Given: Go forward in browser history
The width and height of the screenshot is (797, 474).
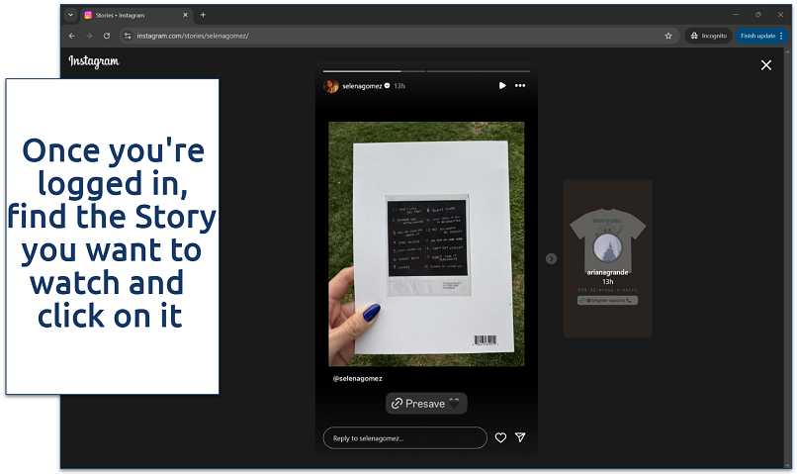Looking at the screenshot, I should pos(89,36).
